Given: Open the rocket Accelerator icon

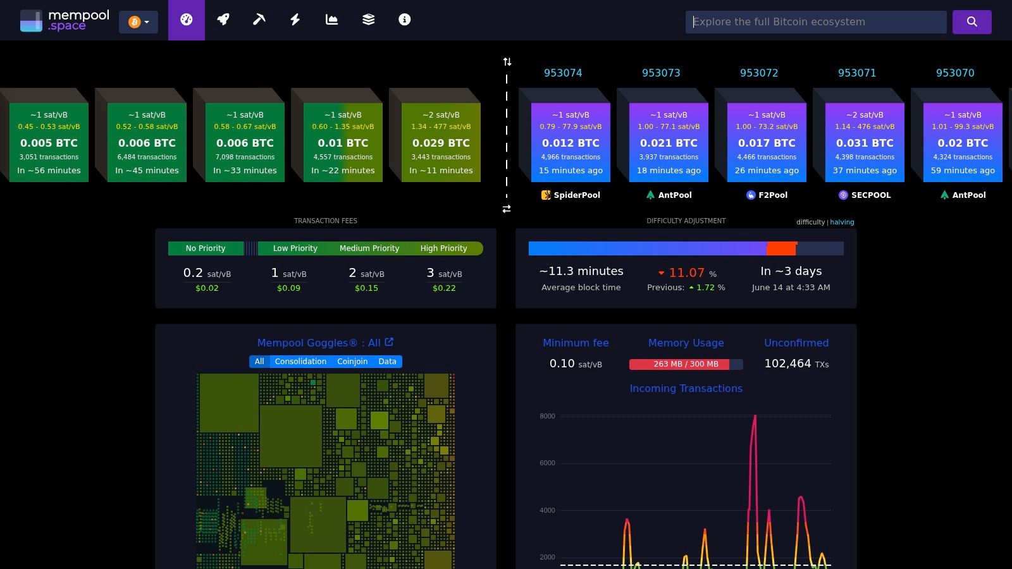Looking at the screenshot, I should point(223,20).
